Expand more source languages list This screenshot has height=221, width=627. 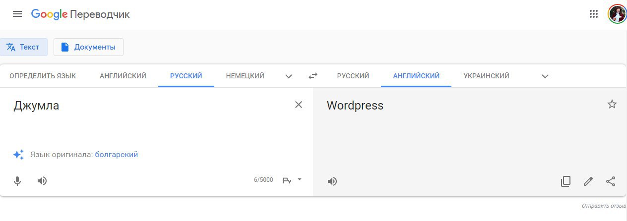point(289,76)
